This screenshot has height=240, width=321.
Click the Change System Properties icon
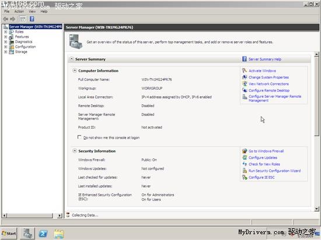(245, 77)
